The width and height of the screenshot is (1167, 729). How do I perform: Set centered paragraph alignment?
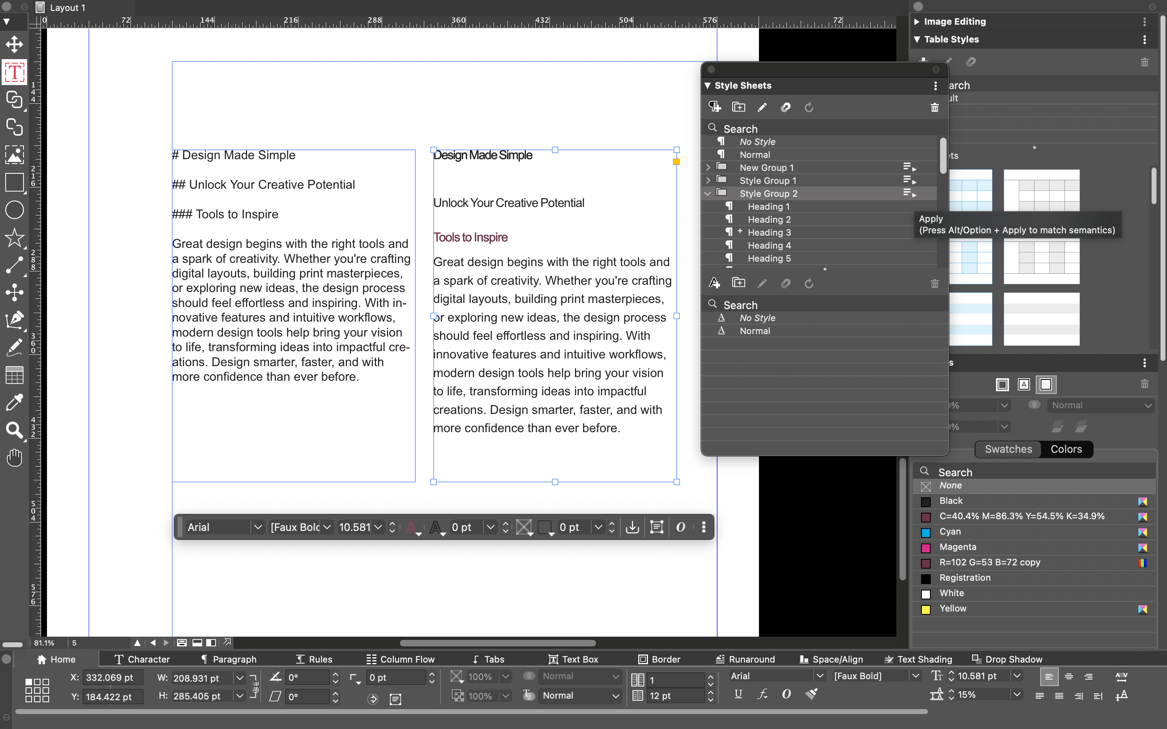1069,676
